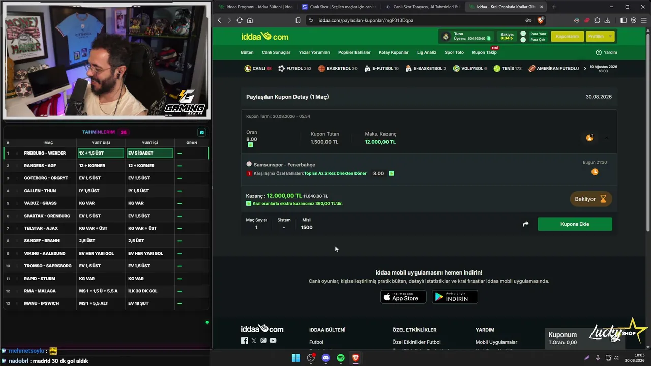Click the Samsunspor - Fenerbahçe match name
Image resolution: width=651 pixels, height=366 pixels.
284,165
